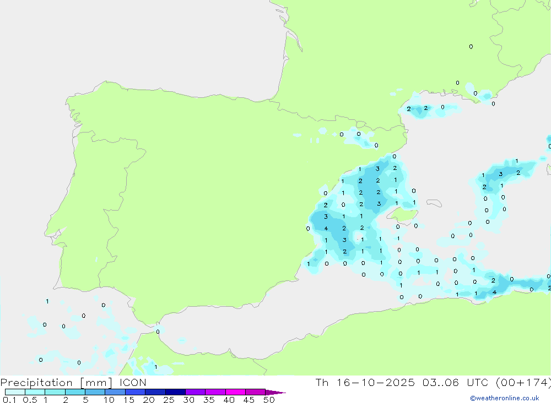Click the "UTC" label

pos(478,383)
